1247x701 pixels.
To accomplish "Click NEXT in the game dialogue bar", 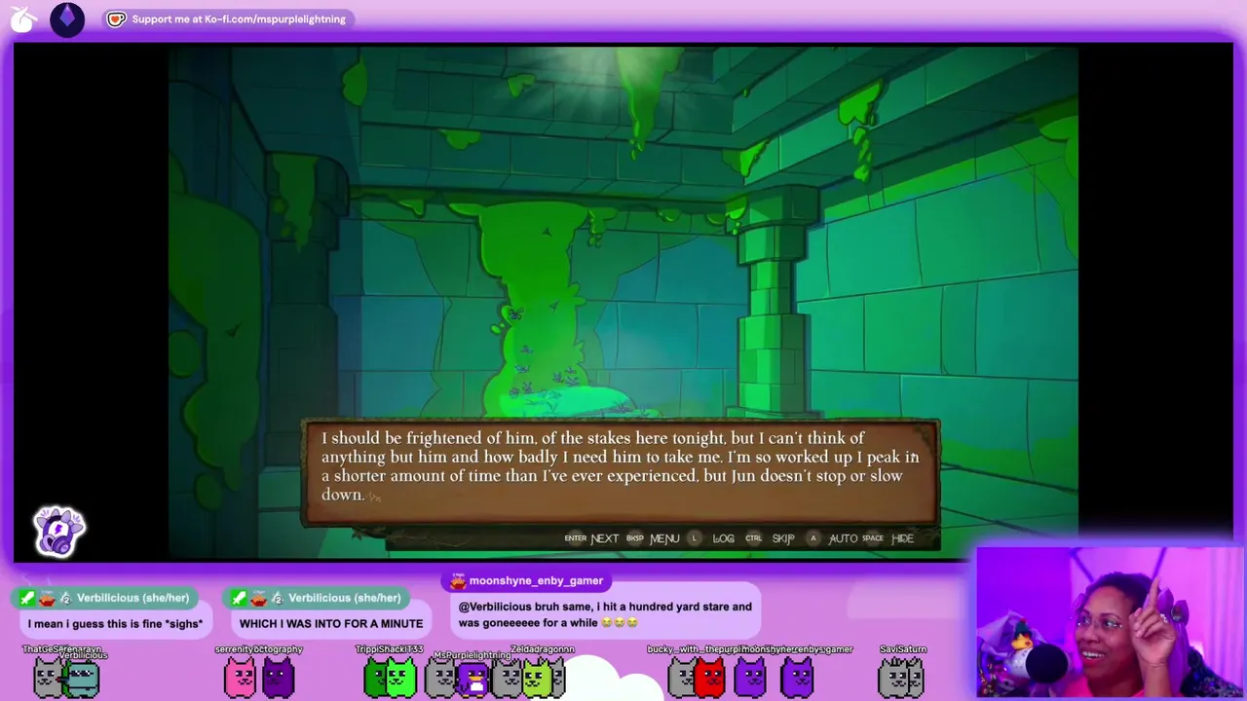I will [605, 538].
